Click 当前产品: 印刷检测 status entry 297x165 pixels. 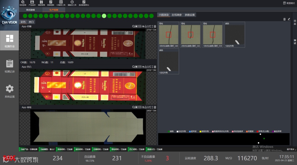click(29, 149)
